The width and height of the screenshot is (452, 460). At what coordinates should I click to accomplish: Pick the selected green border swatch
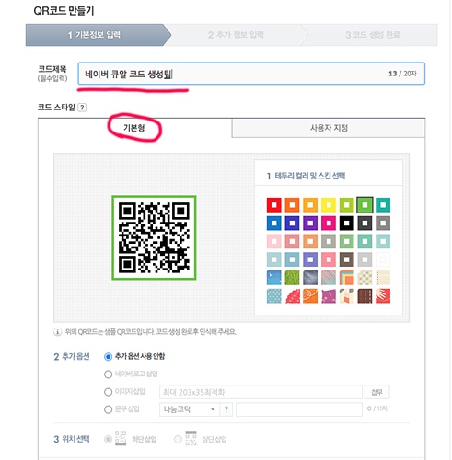point(365,205)
